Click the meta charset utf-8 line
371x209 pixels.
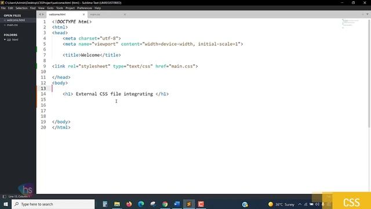click(92, 38)
